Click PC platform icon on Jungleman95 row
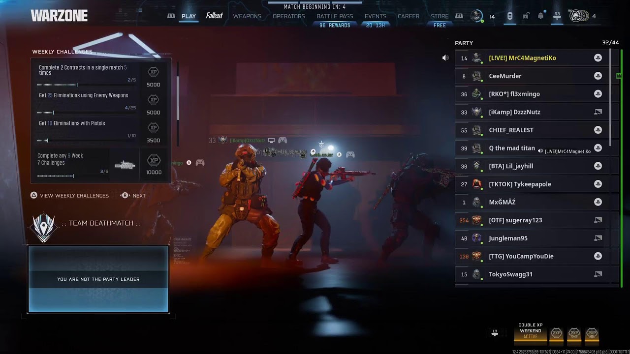Screen dimensions: 630x354 pos(598,238)
